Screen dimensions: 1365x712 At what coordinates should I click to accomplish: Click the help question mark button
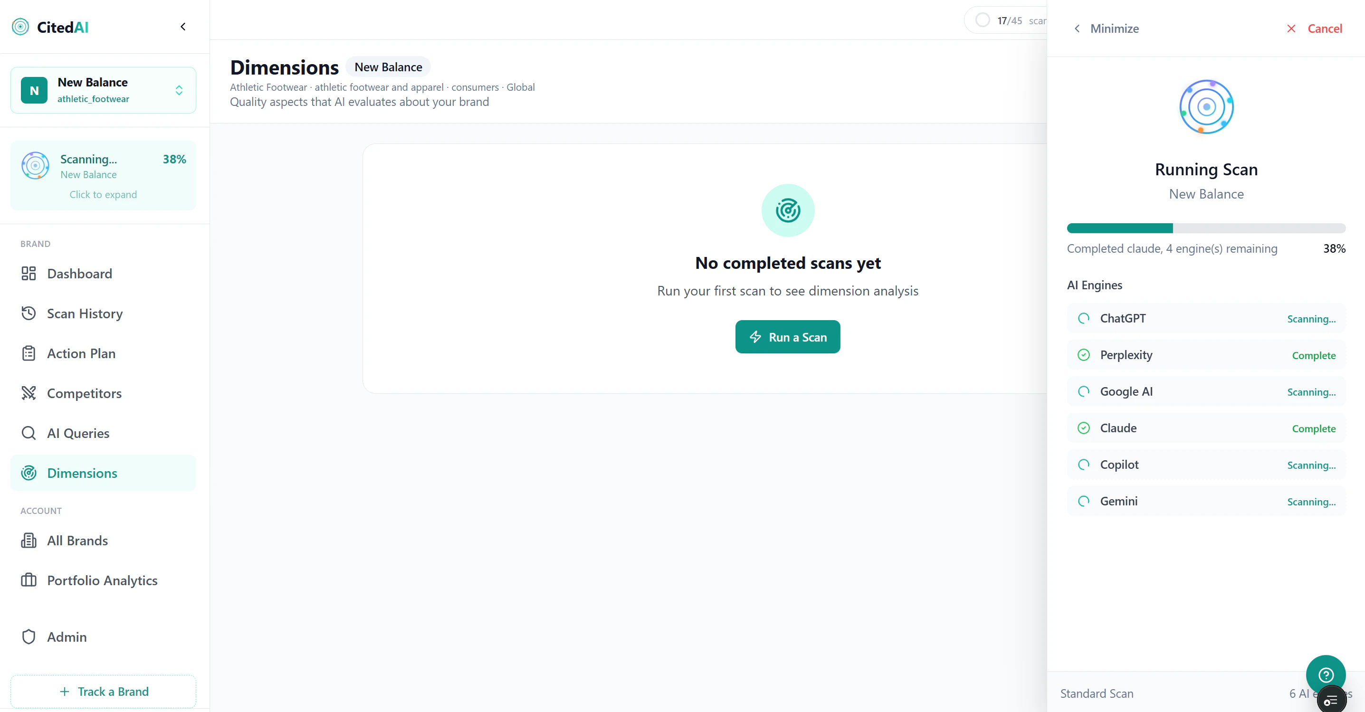(1326, 674)
